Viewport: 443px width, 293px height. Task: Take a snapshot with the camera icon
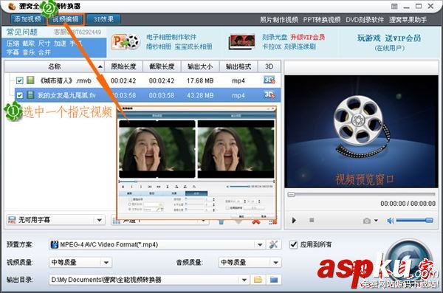tap(367, 221)
